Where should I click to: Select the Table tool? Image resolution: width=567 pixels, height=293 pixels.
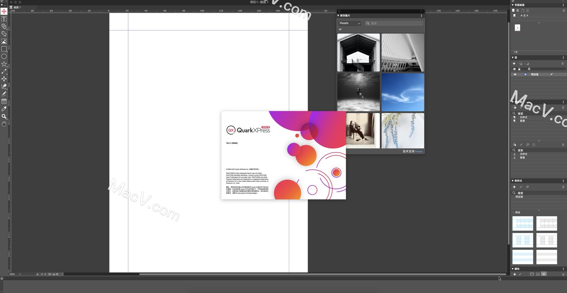[x=4, y=101]
